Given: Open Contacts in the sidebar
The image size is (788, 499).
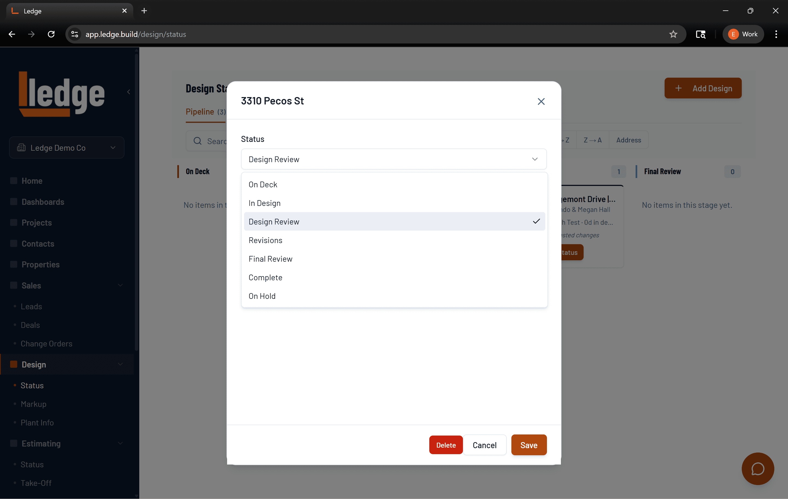Looking at the screenshot, I should click(38, 244).
